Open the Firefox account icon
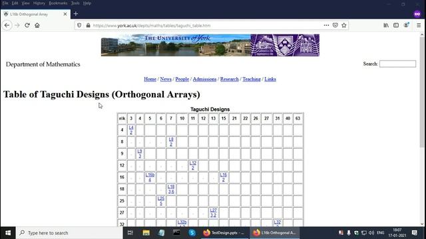This screenshot has width=426, height=239. tap(406, 25)
